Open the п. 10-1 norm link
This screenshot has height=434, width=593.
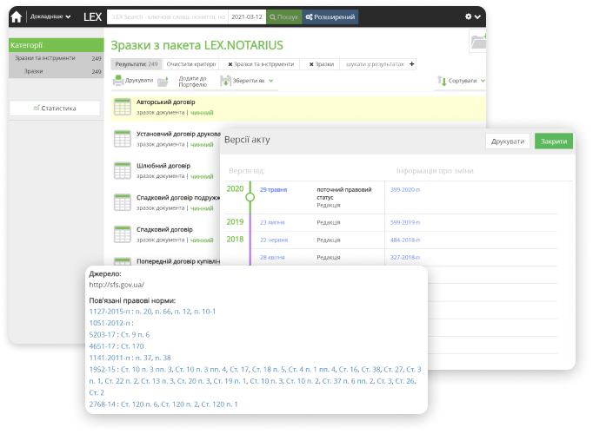pyautogui.click(x=204, y=312)
